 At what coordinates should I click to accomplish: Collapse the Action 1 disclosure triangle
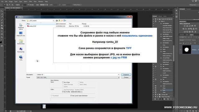160,21
